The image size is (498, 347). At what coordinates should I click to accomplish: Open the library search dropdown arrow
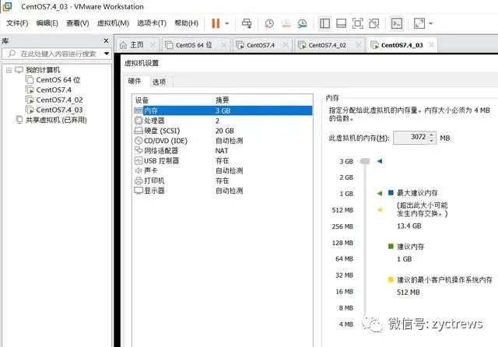point(107,54)
